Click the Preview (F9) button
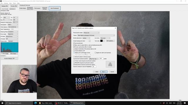The height and width of the screenshot is (105, 188). [14, 6]
